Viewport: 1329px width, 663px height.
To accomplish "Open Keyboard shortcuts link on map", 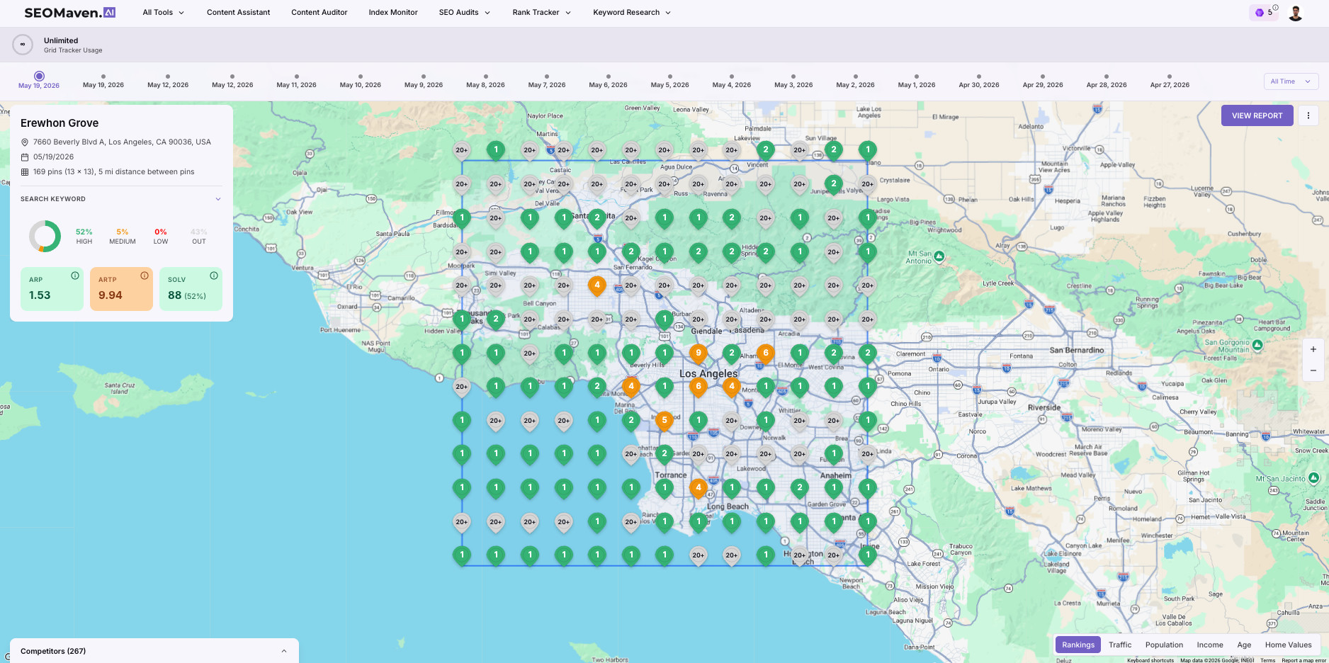I will pos(1150,660).
